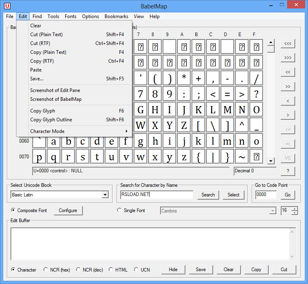Click the <= history back button

click(x=288, y=129)
